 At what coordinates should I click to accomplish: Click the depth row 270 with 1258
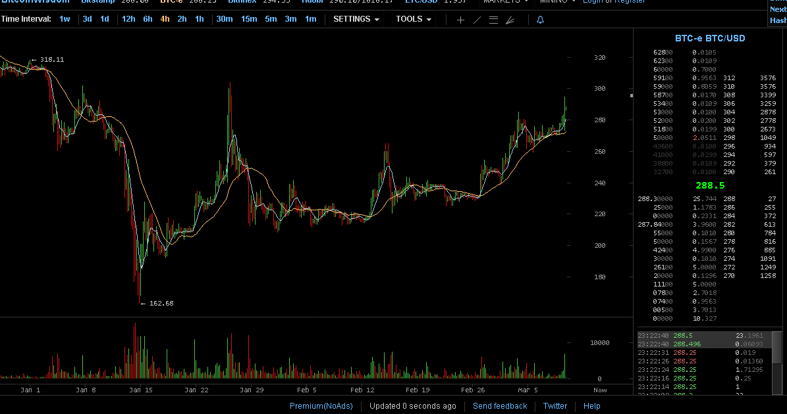click(749, 276)
